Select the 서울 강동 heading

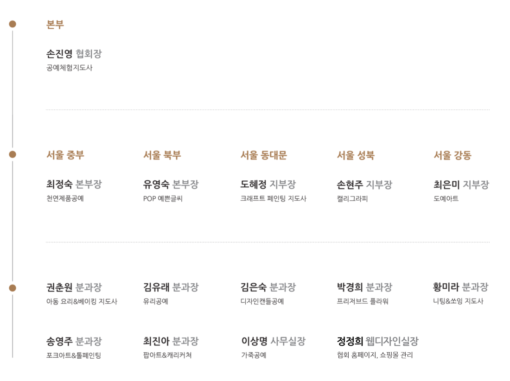pyautogui.click(x=453, y=155)
